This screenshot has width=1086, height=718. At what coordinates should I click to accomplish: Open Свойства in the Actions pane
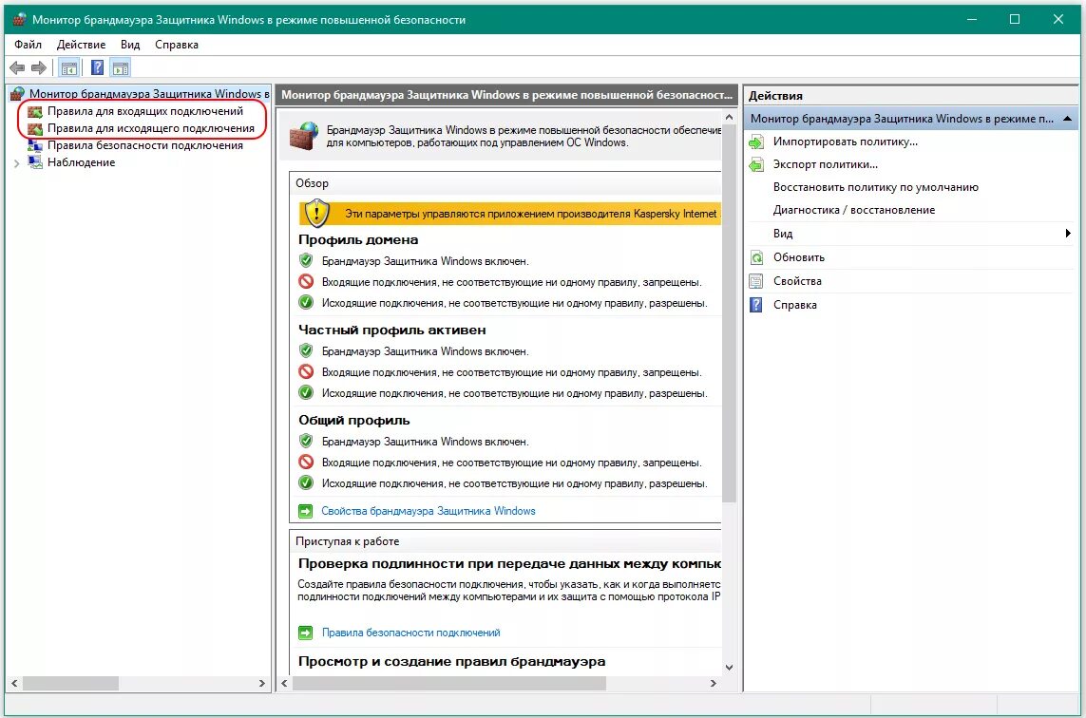coord(797,281)
